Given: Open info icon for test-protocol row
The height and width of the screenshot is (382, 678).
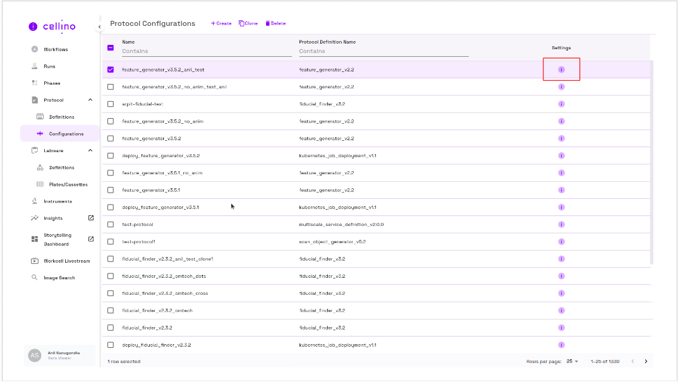Looking at the screenshot, I should 561,224.
